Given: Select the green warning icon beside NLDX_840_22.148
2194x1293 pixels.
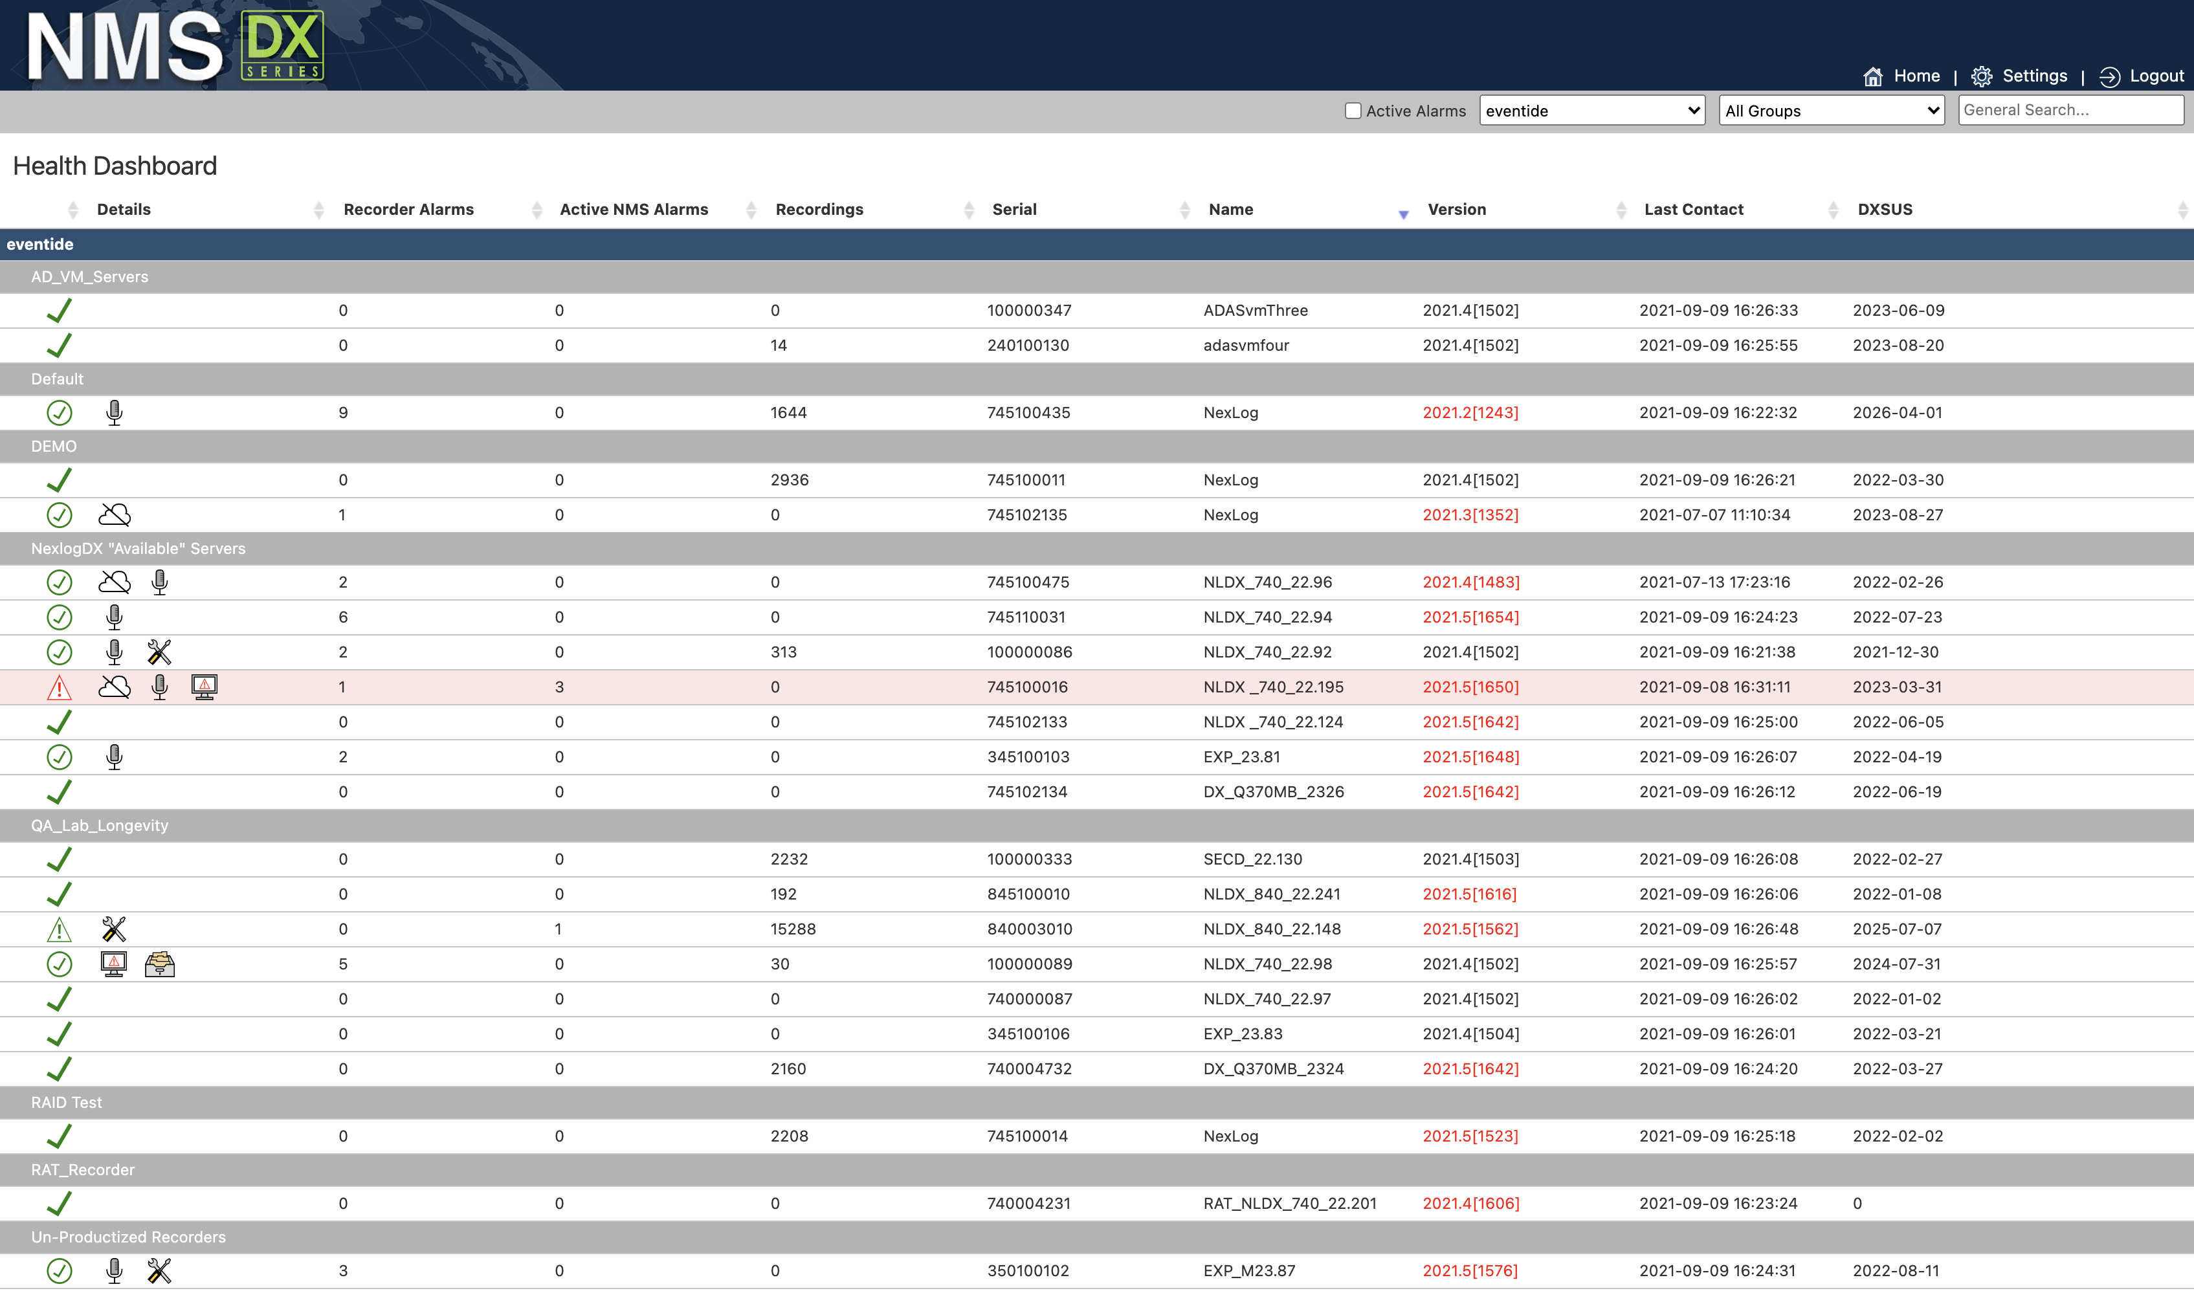Looking at the screenshot, I should click(x=58, y=929).
